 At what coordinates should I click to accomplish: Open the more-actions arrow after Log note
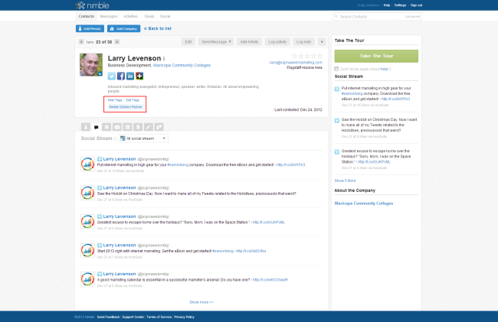tap(322, 42)
